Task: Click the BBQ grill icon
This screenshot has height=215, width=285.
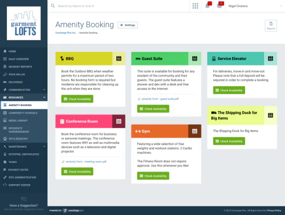Action: (x=62, y=59)
